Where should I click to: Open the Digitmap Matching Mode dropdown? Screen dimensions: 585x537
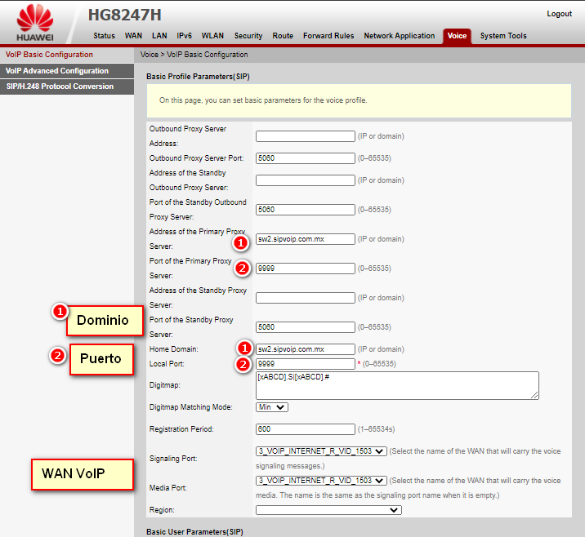271,407
